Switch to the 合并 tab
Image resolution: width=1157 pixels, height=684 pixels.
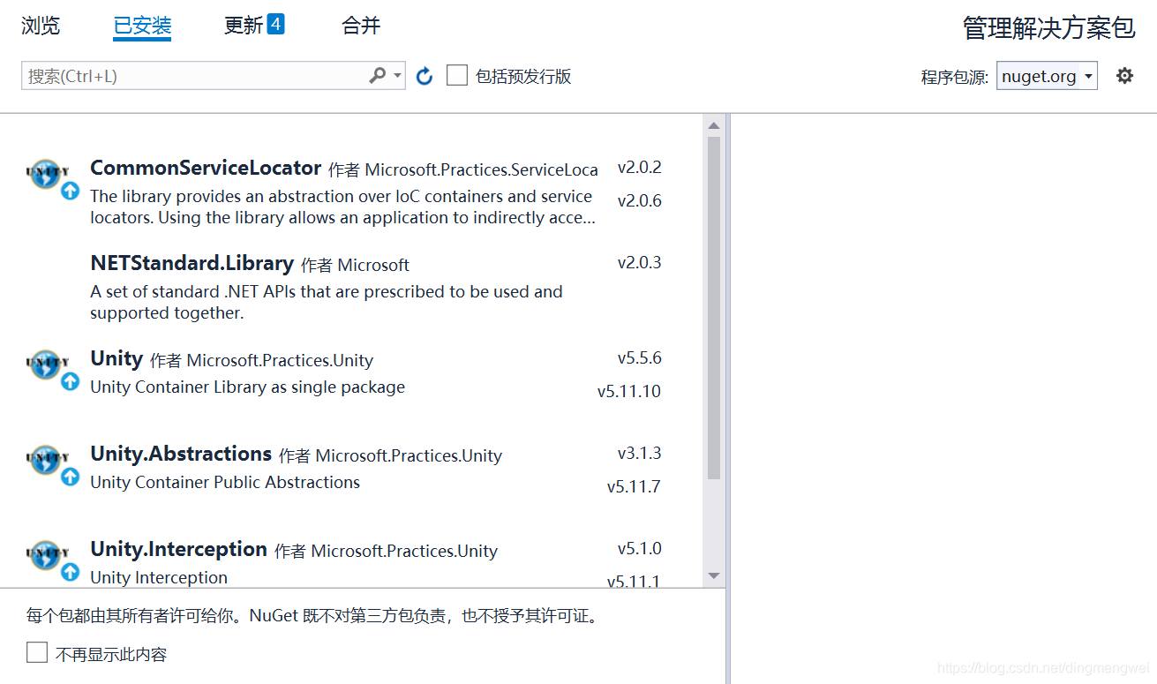tap(359, 25)
